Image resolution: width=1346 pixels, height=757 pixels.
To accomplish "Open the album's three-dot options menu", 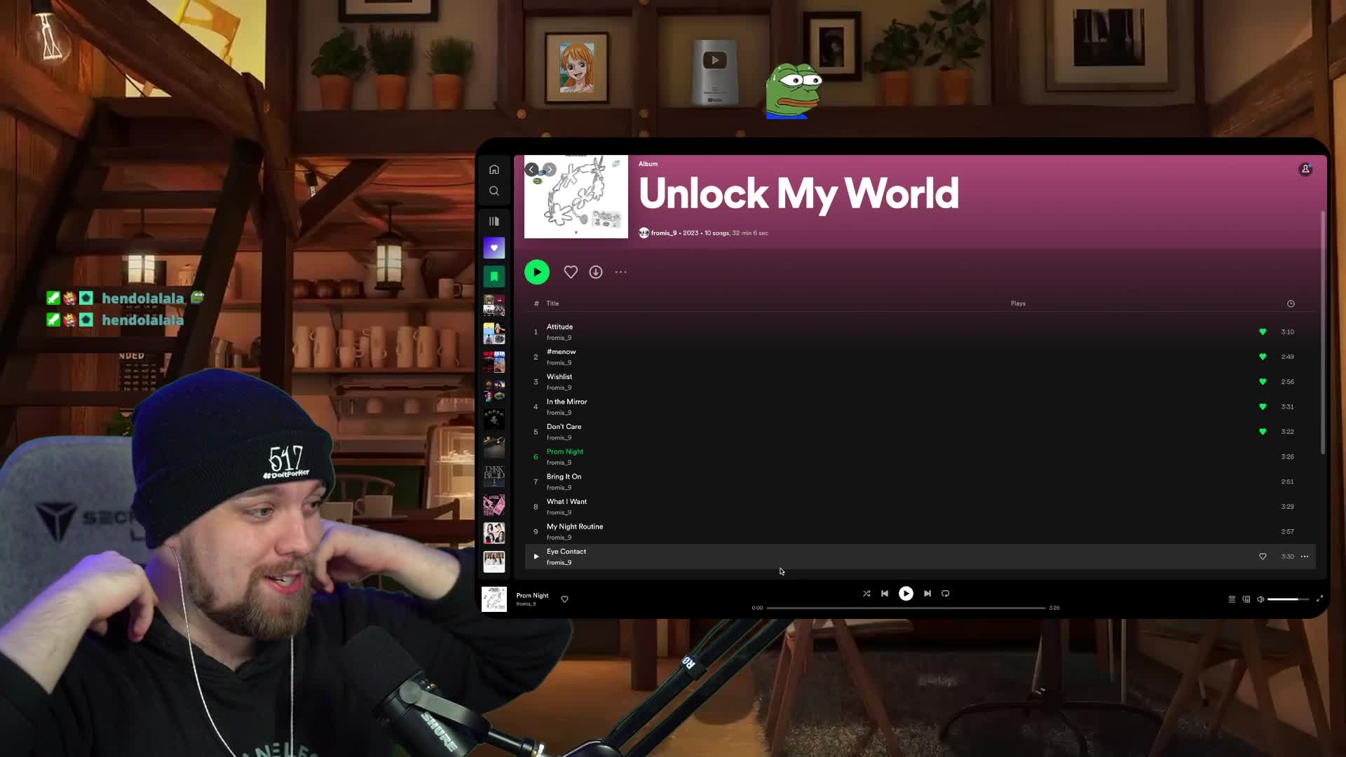I will click(x=620, y=272).
